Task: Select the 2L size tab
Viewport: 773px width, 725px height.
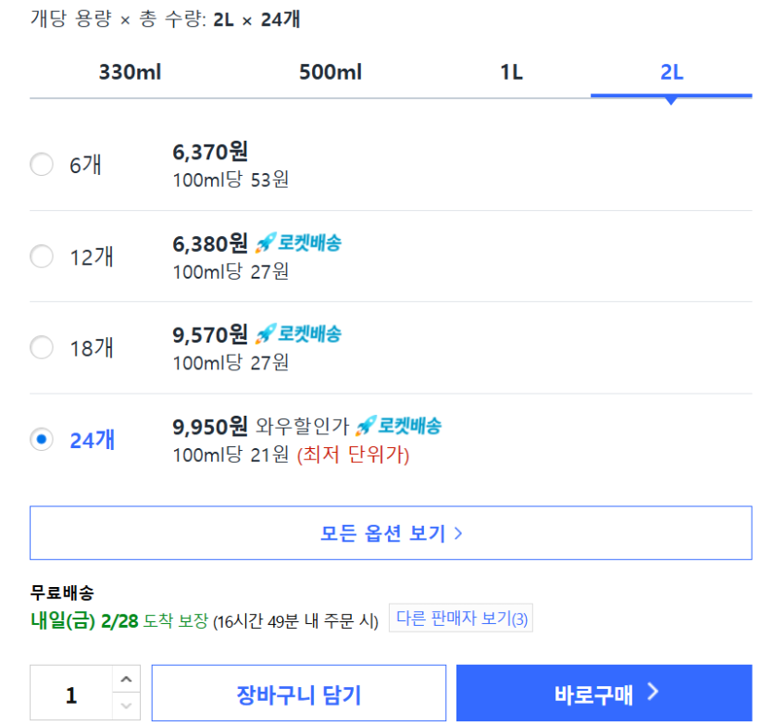Action: pos(671,72)
